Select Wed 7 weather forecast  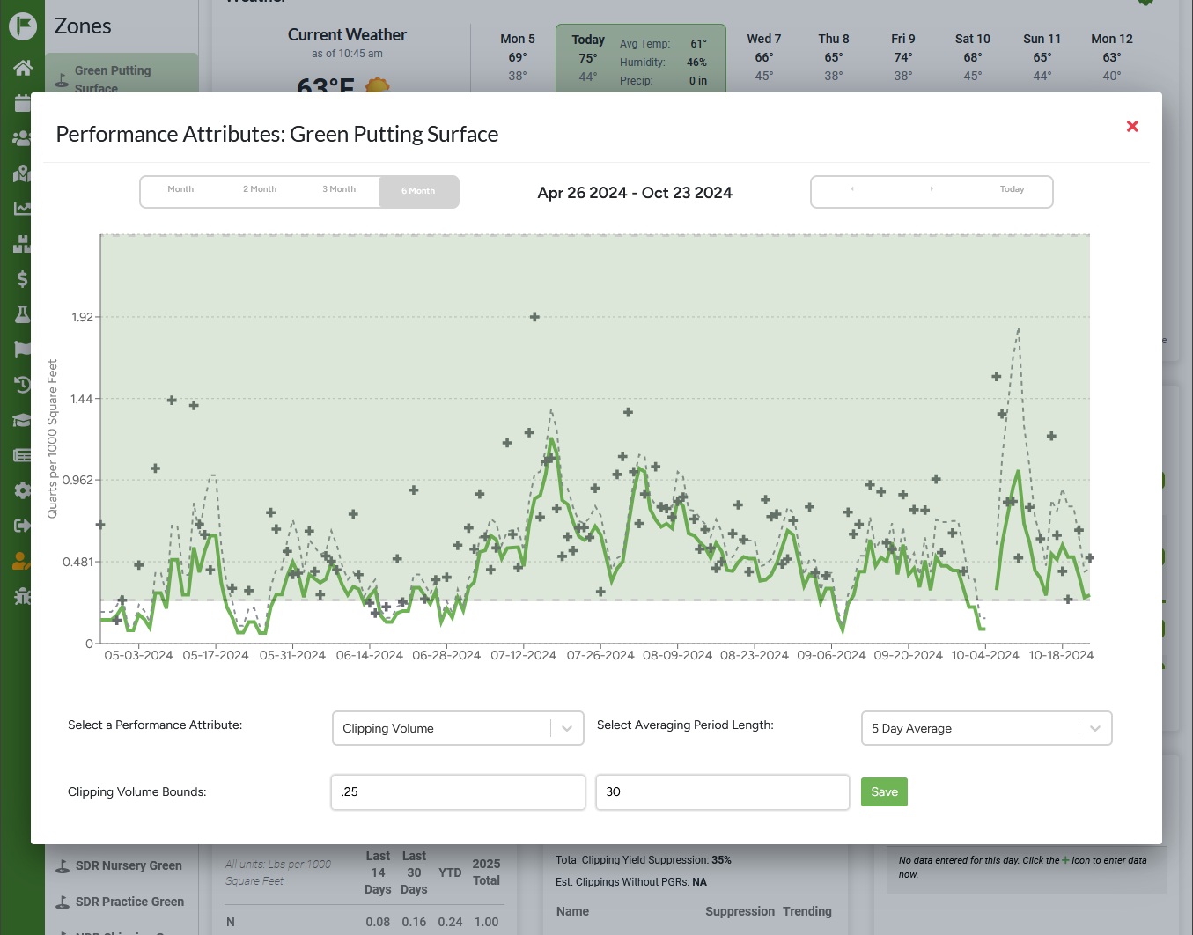click(x=763, y=57)
